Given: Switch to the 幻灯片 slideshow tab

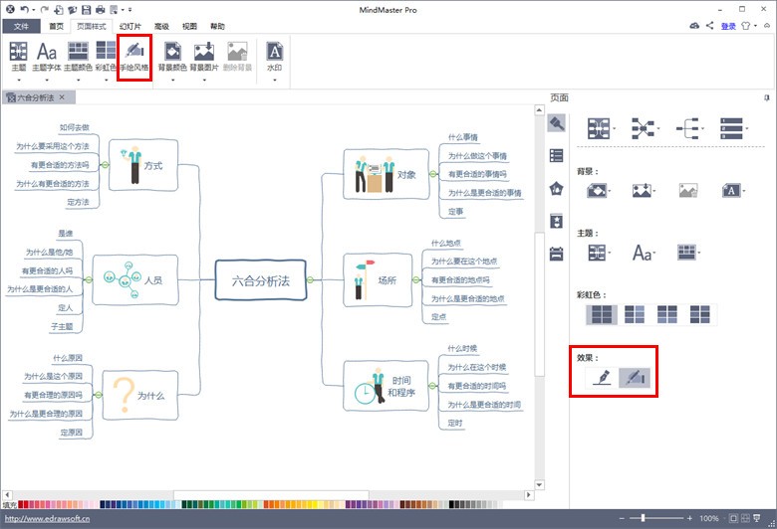Looking at the screenshot, I should 129,26.
